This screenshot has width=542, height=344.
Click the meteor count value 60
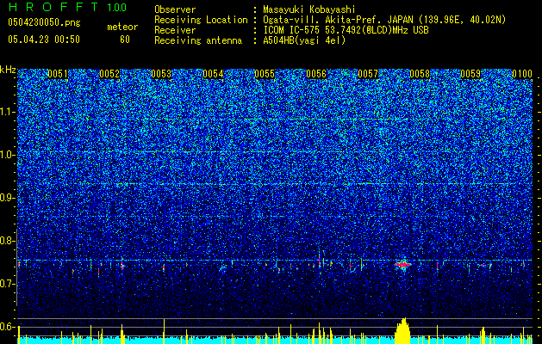coord(125,40)
